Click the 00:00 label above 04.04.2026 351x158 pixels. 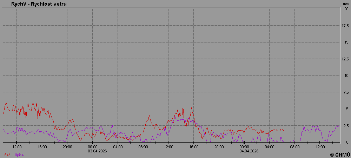coord(244,147)
